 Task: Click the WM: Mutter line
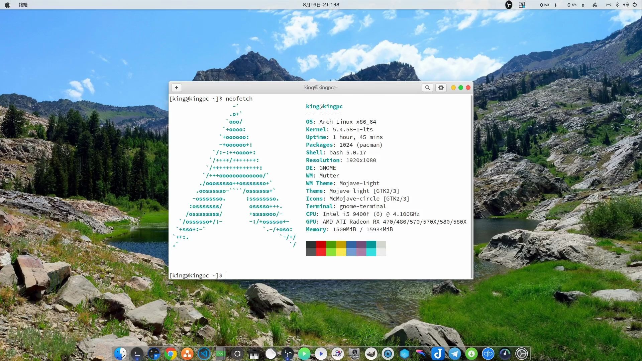[x=323, y=175]
